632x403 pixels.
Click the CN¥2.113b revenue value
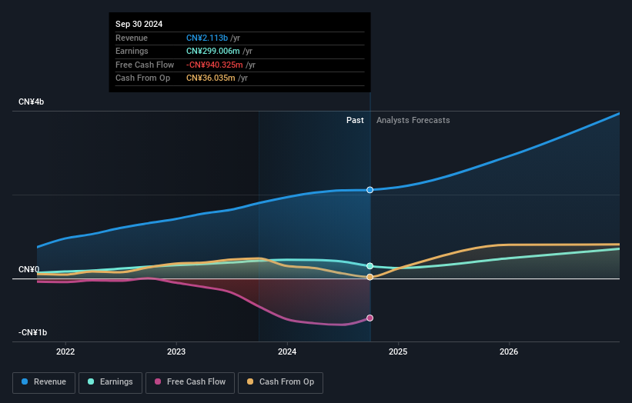point(207,38)
